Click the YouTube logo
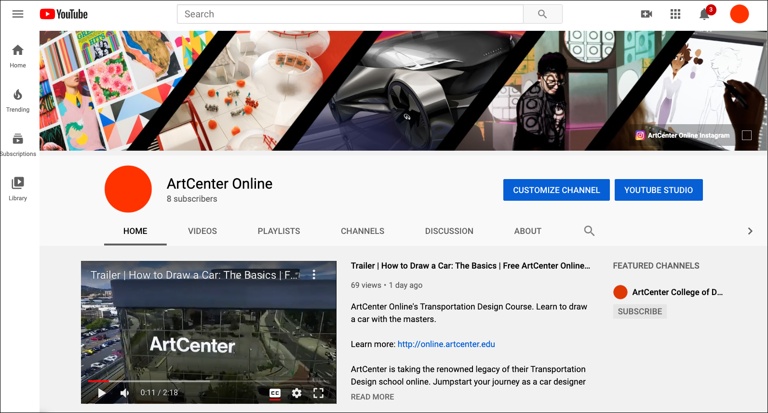Screen dimensions: 768x413 pos(64,14)
